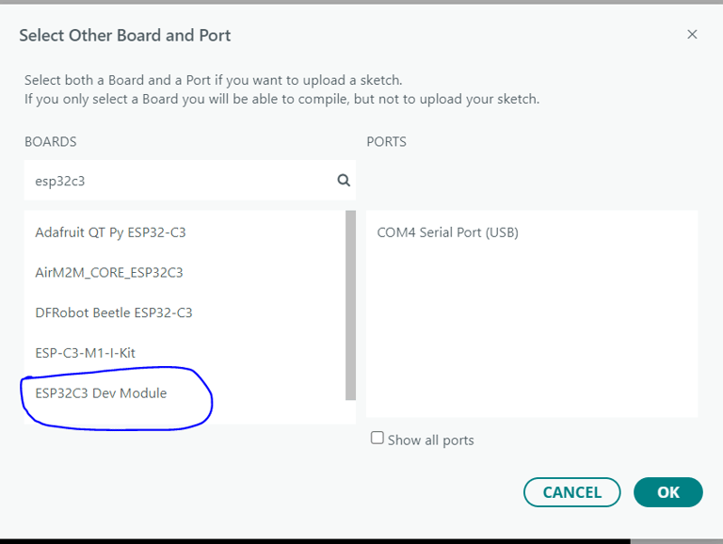This screenshot has width=723, height=544.
Task: Enable the Show all ports checkbox
Action: click(x=378, y=439)
